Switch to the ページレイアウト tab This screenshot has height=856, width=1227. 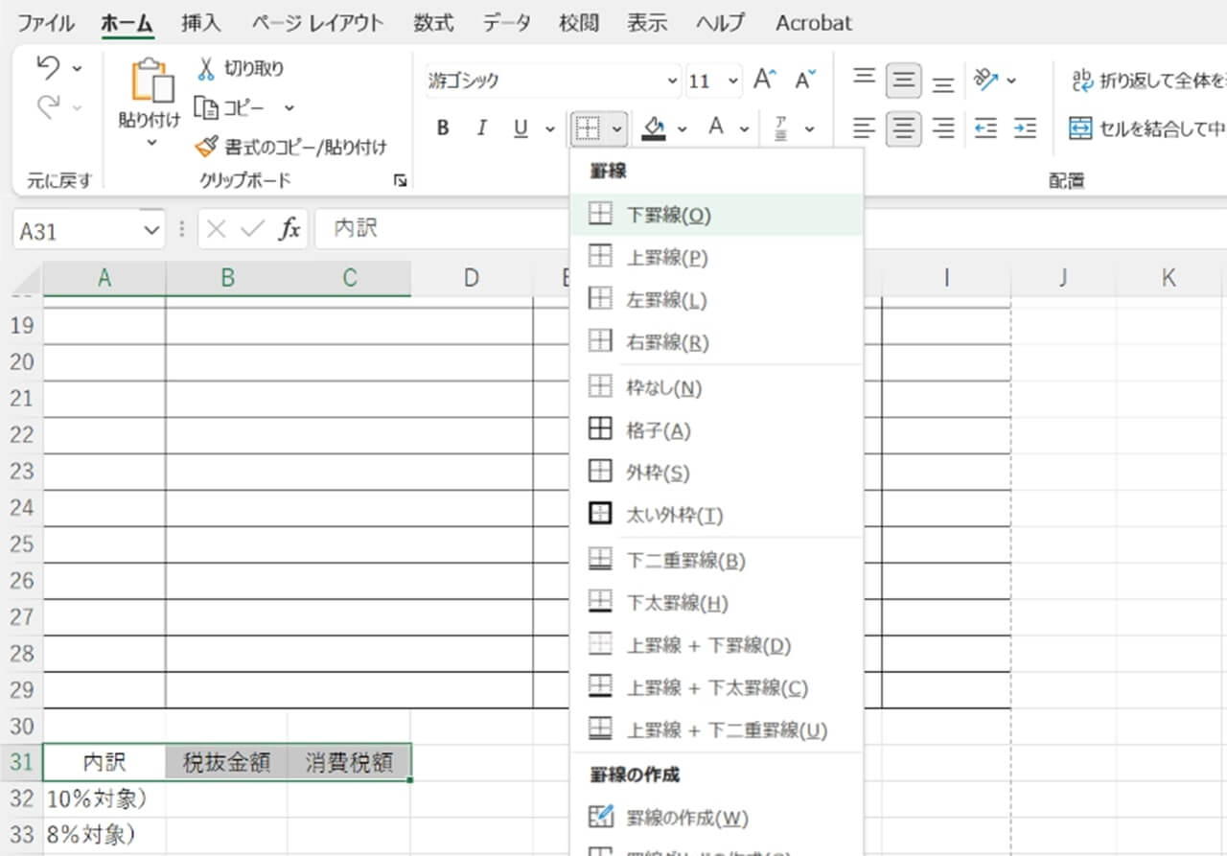point(317,22)
